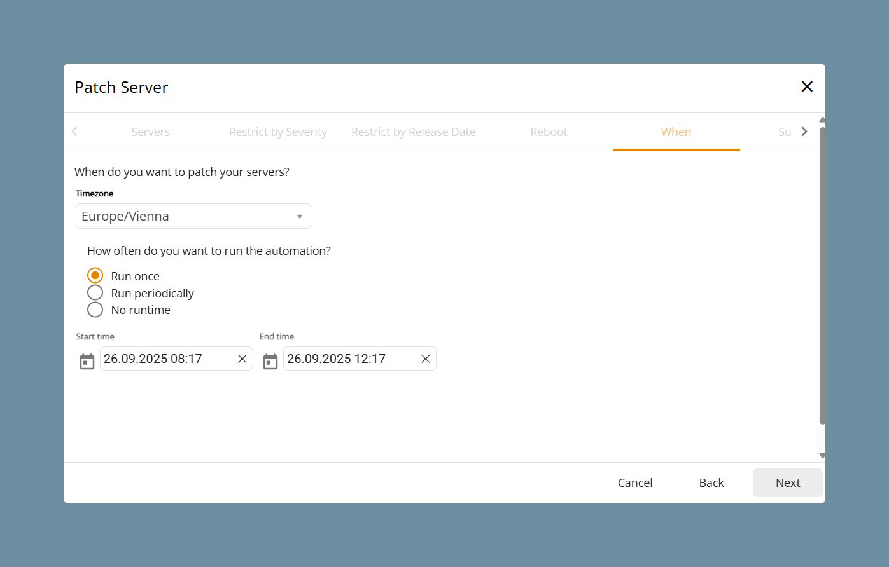Clear the Start time value
The height and width of the screenshot is (567, 889).
242,359
